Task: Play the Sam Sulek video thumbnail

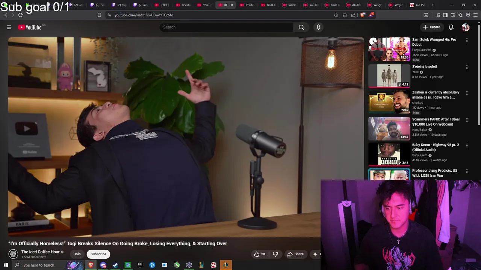Action: tap(389, 49)
